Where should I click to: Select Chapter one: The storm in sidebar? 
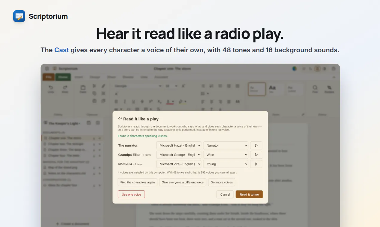coord(72,138)
